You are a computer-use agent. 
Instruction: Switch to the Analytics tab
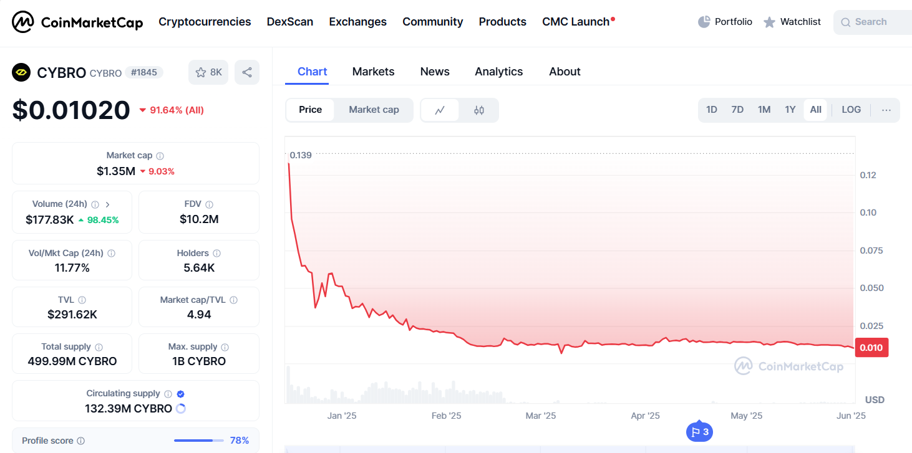click(x=499, y=72)
